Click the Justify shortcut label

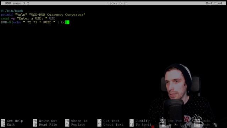pyautogui.click(x=143, y=121)
